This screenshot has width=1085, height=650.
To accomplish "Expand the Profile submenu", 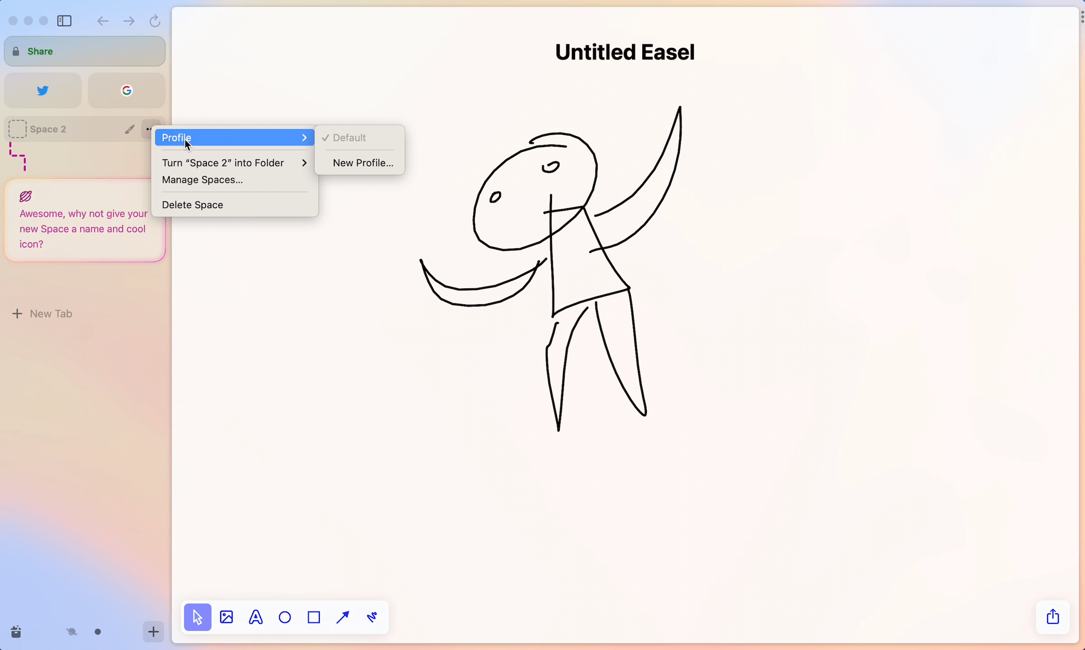I will pyautogui.click(x=234, y=138).
